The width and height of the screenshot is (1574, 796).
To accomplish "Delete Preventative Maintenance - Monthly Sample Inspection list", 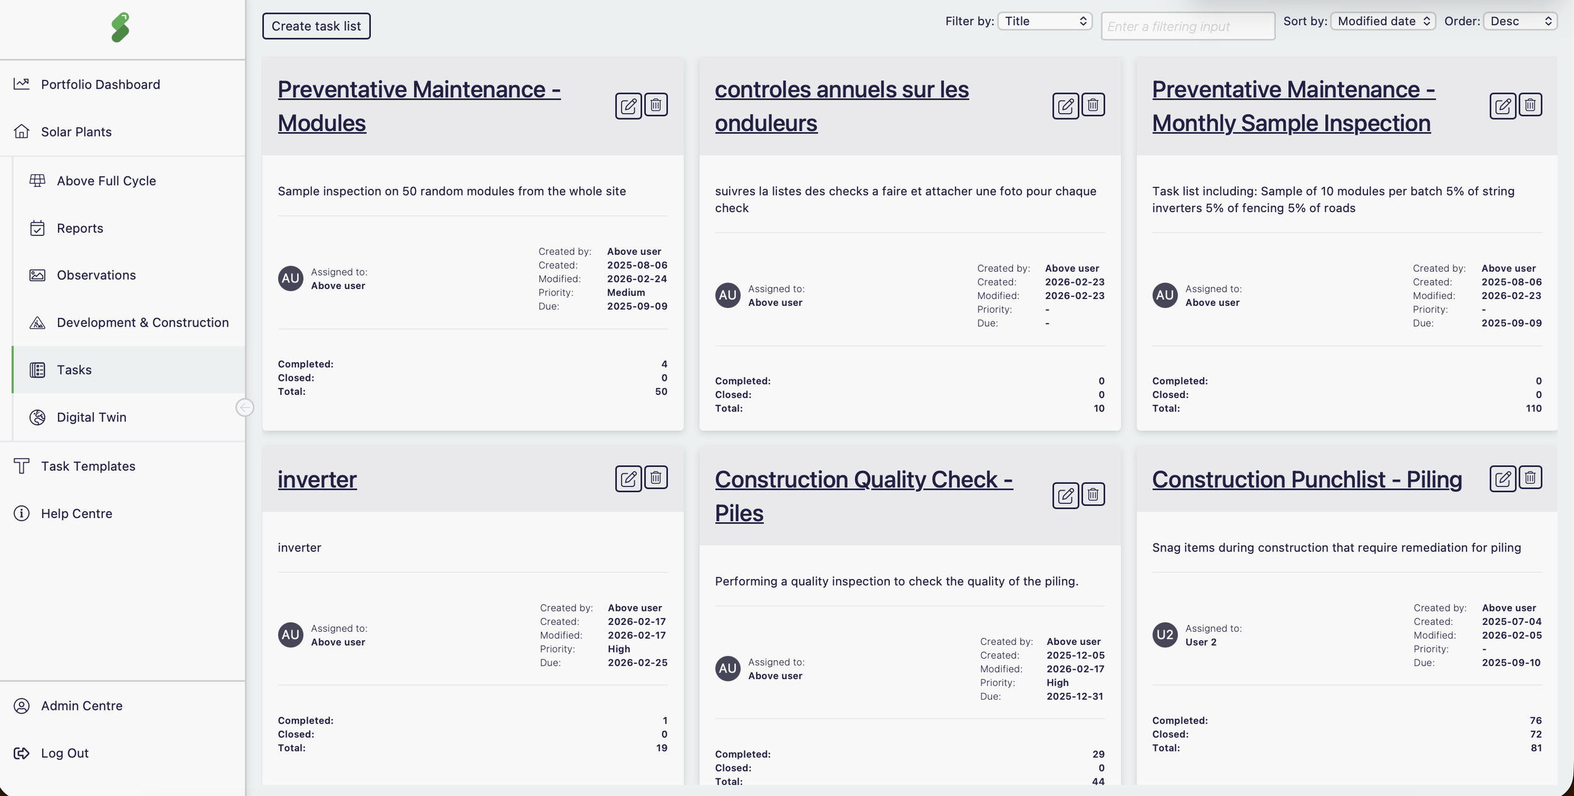I will pos(1530,105).
